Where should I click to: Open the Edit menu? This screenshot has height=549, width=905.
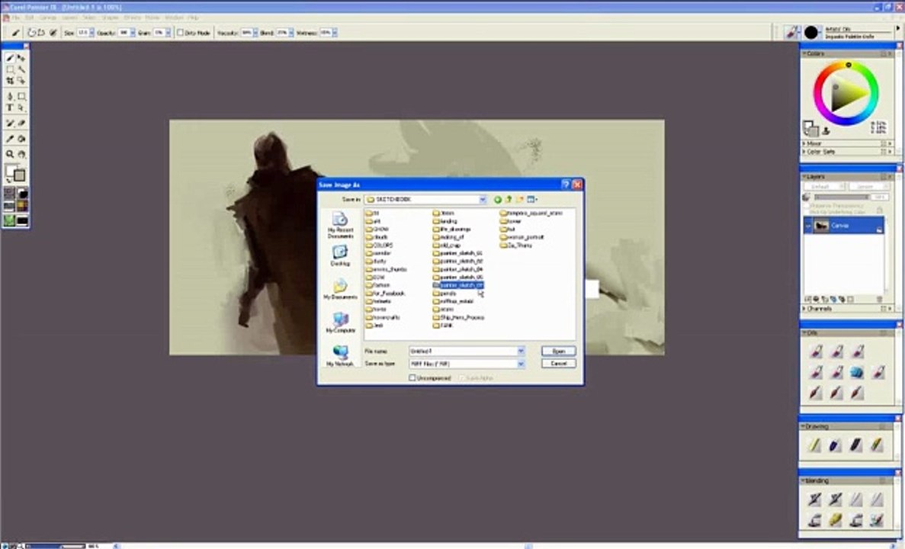coord(30,18)
